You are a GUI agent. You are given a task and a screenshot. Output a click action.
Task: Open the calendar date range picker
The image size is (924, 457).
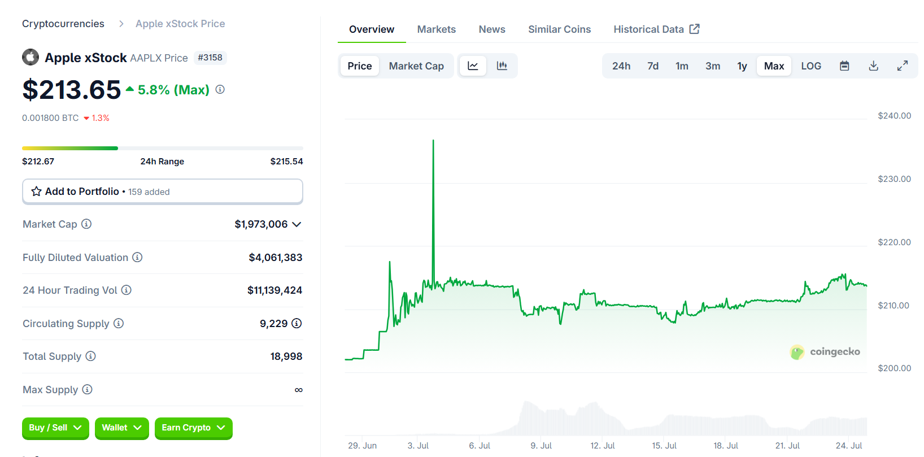(x=844, y=66)
